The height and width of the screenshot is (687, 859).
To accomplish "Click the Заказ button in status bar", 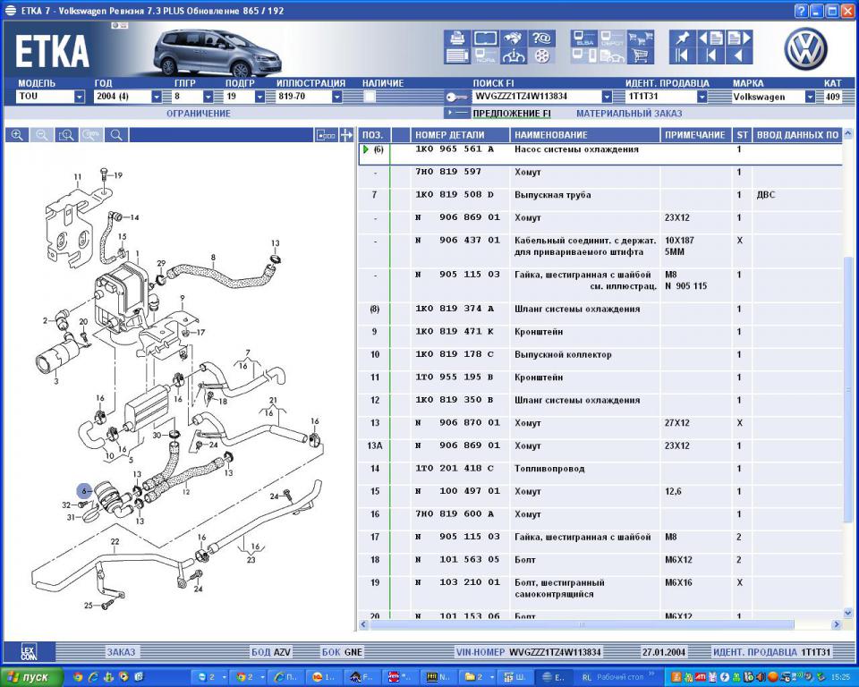I will click(x=121, y=652).
